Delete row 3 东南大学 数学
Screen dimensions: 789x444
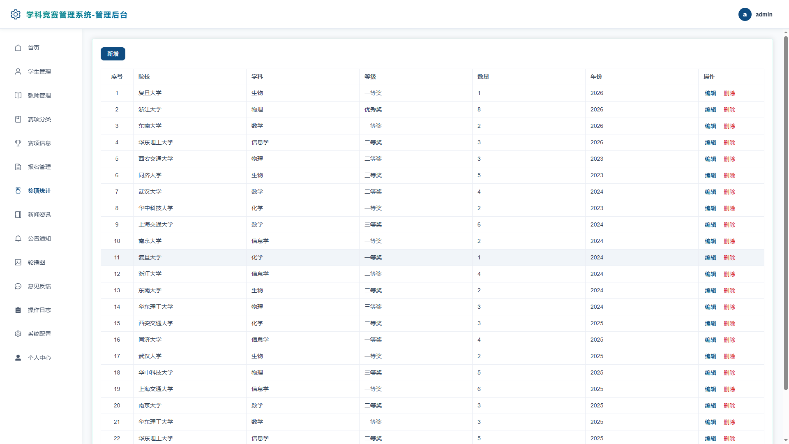pos(729,126)
